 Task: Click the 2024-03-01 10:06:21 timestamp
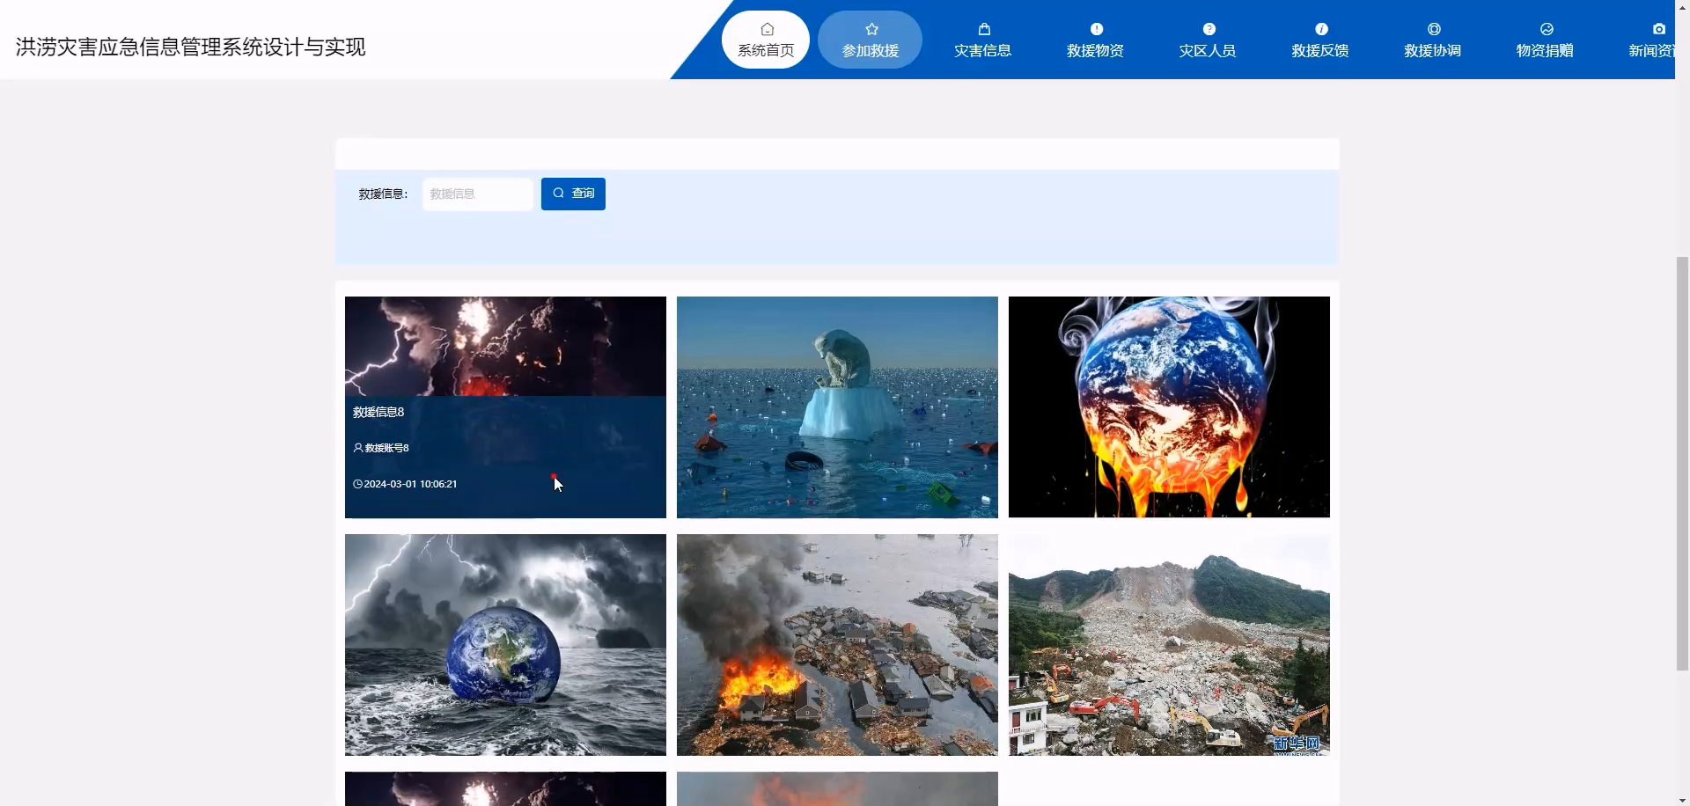pyautogui.click(x=410, y=484)
